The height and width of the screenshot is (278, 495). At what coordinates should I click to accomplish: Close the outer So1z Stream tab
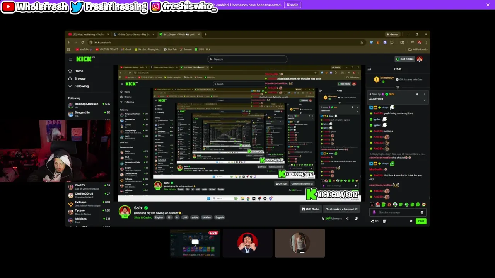point(199,34)
